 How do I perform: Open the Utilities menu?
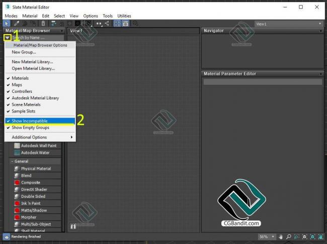124,16
